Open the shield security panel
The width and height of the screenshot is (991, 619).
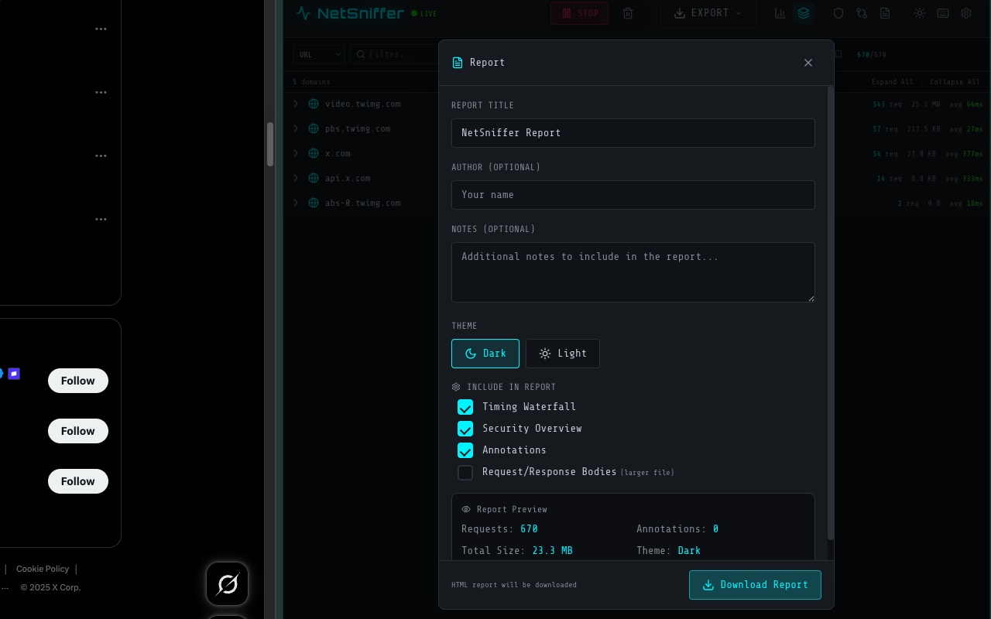coord(838,13)
